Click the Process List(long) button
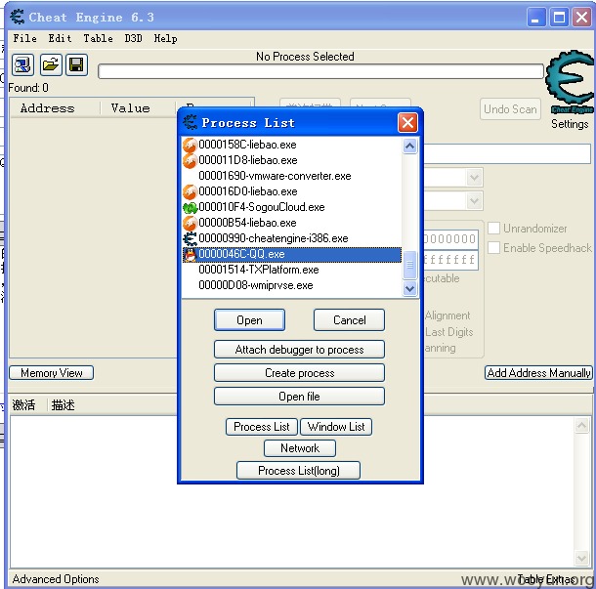This screenshot has width=596, height=589. 298,471
